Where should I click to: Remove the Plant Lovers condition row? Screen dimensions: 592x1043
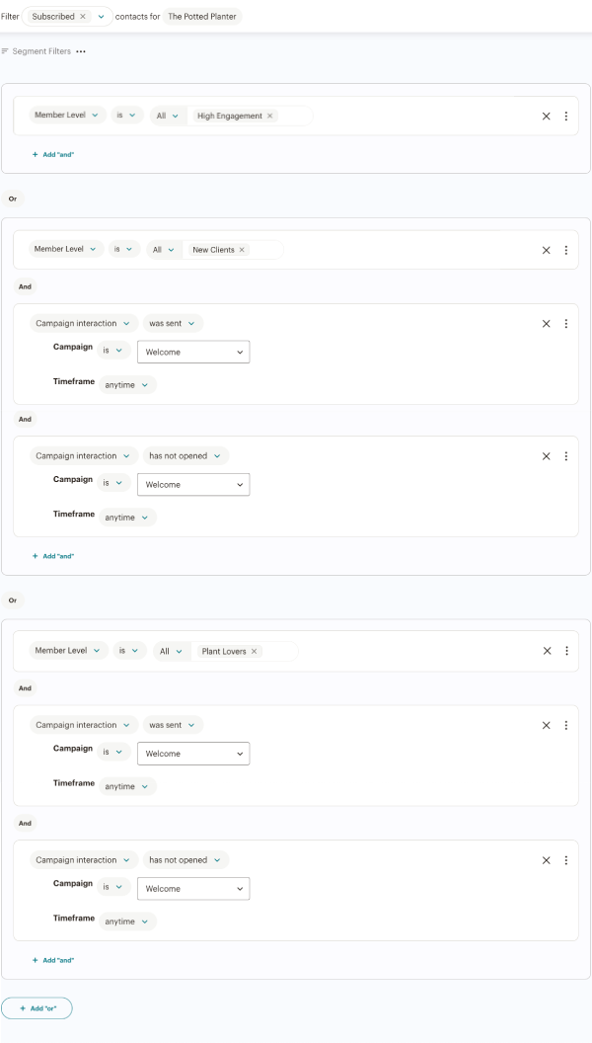(546, 651)
